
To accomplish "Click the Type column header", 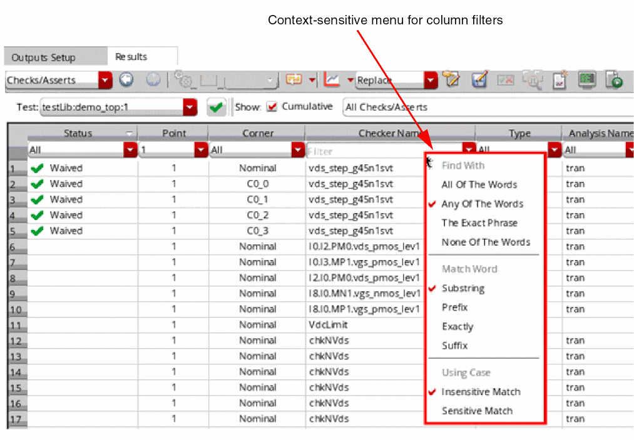I will [x=519, y=134].
